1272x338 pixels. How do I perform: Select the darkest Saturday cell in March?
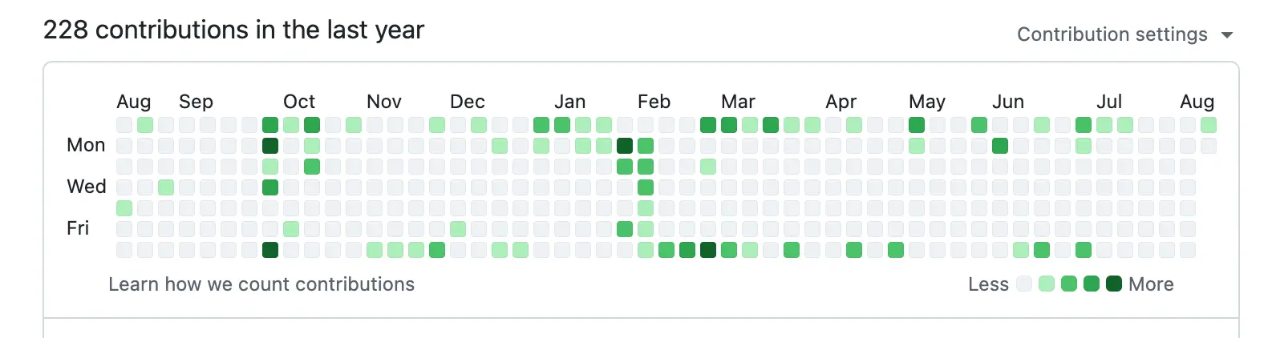(708, 250)
